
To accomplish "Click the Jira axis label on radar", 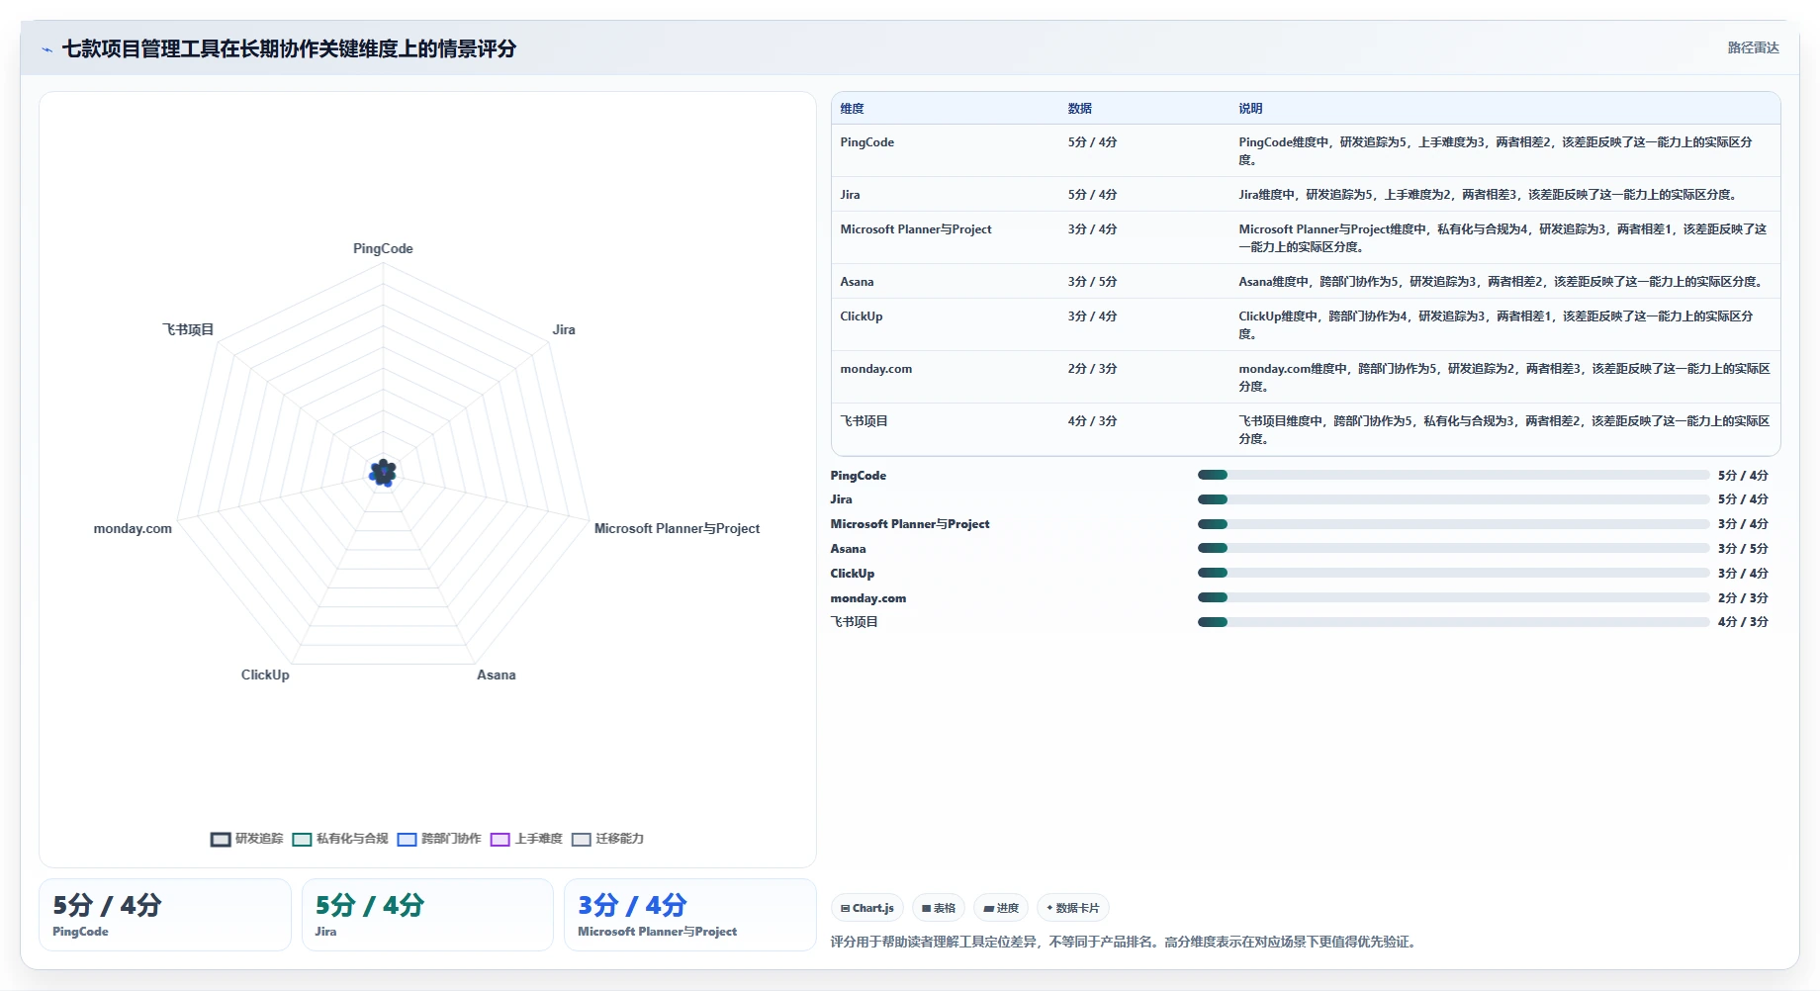I will tap(564, 329).
